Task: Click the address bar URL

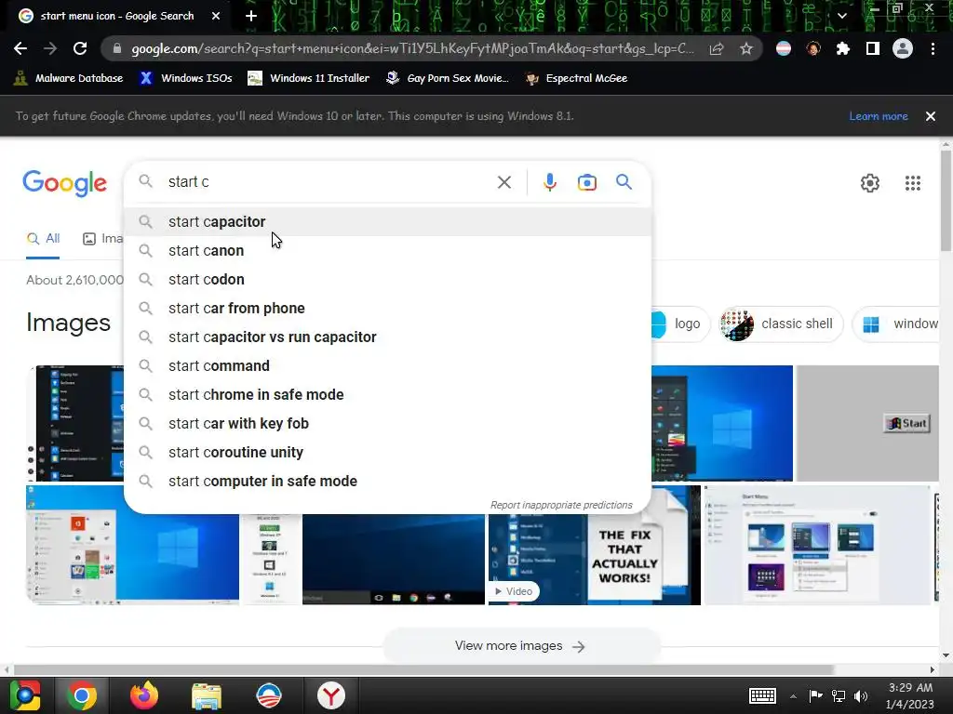Action: pos(412,48)
